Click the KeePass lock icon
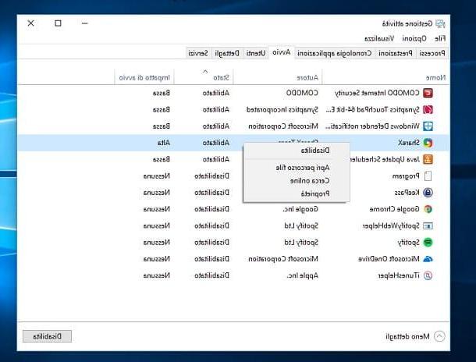The image size is (476, 362). [428, 193]
